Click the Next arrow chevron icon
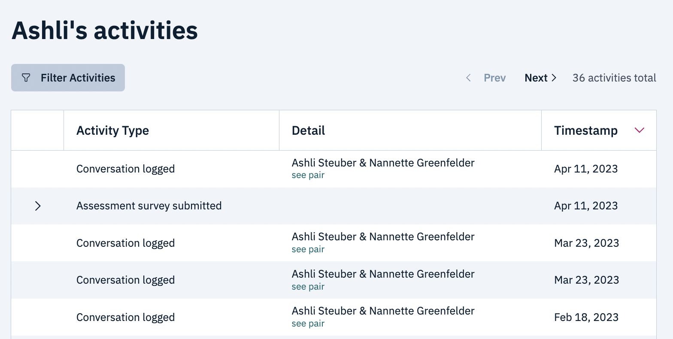 (554, 78)
